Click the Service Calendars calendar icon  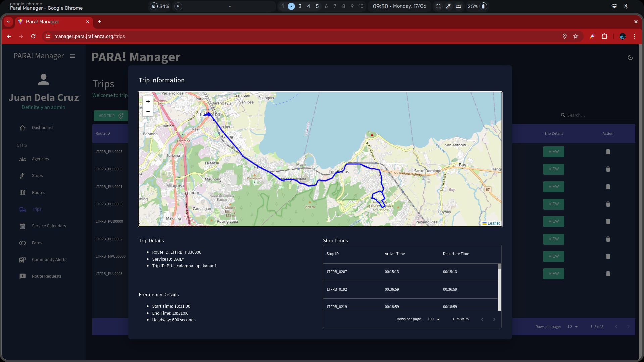tap(22, 226)
